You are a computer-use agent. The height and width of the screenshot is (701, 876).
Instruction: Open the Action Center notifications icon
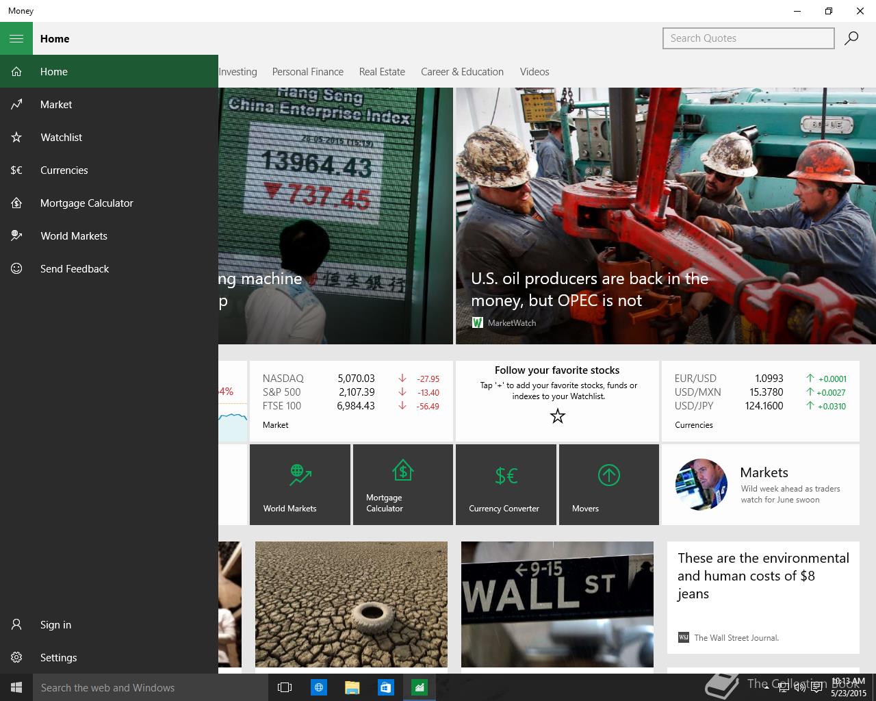pos(817,687)
